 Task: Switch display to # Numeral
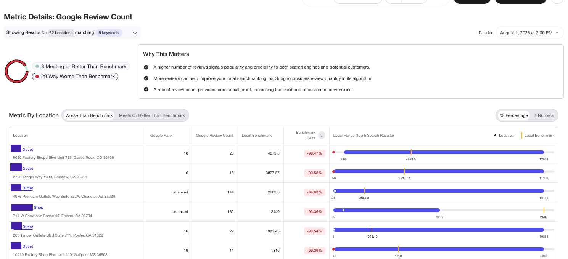point(544,115)
